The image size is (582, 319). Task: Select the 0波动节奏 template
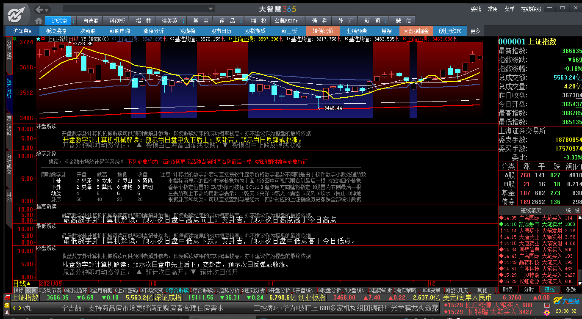(50, 290)
